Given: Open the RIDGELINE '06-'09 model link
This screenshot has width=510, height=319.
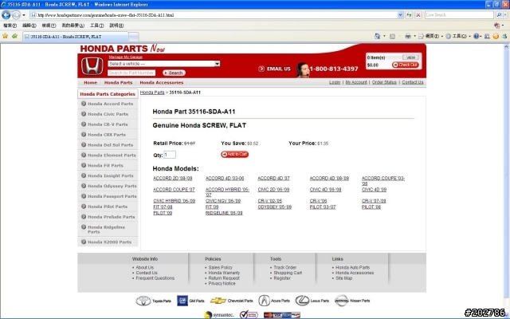Looking at the screenshot, I should coord(224,213).
